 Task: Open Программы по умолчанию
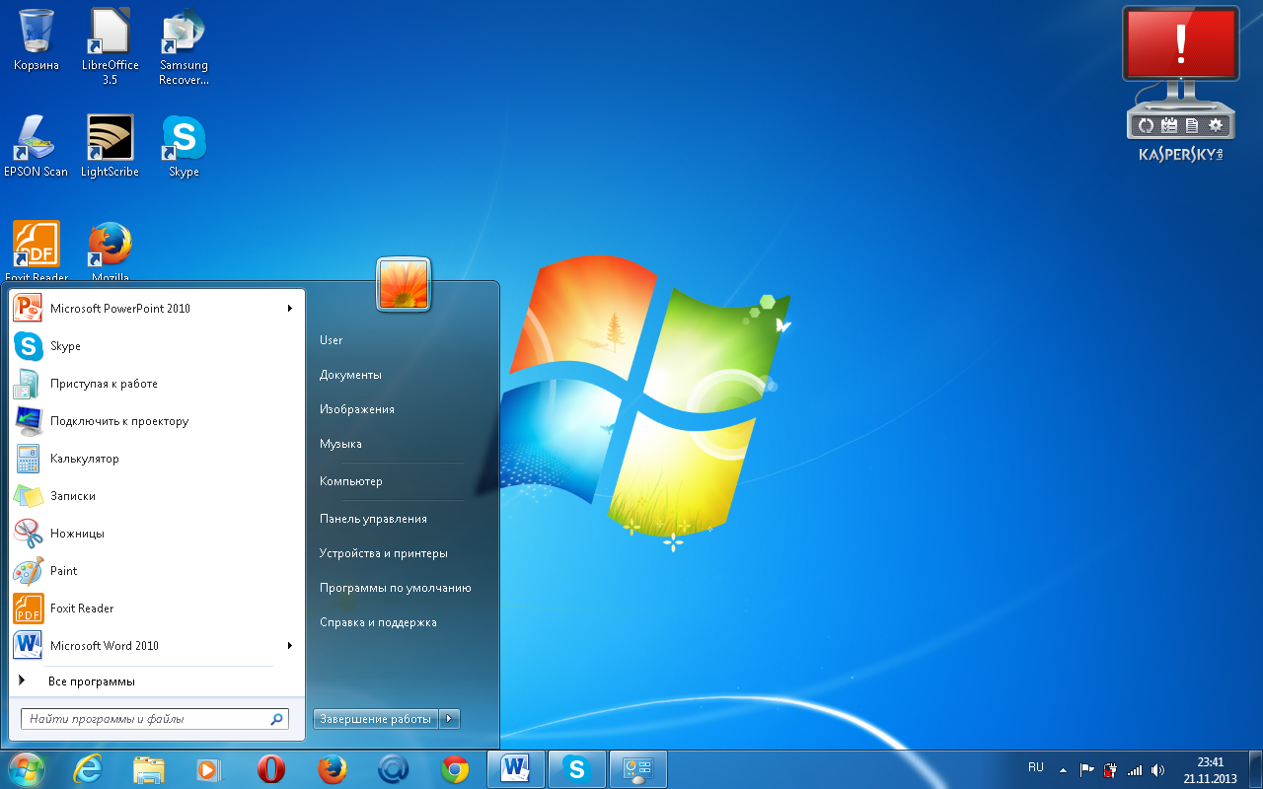[x=395, y=588]
